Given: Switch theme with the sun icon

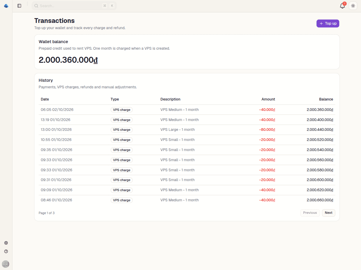Looking at the screenshot, I should coord(353,6).
